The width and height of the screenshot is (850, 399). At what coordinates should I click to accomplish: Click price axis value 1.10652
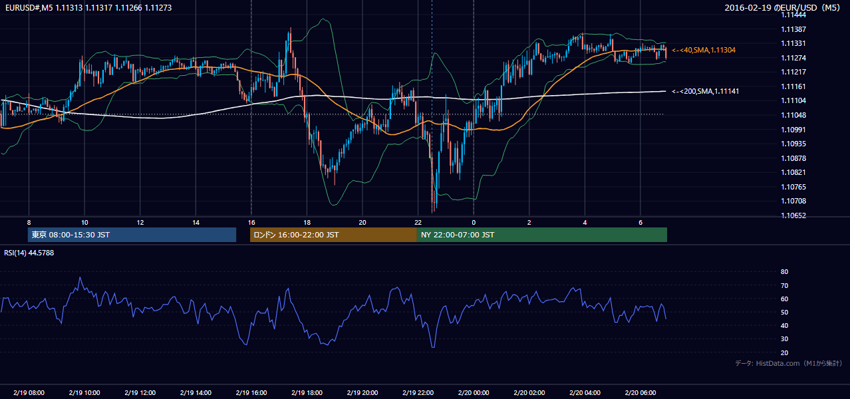[x=793, y=215]
